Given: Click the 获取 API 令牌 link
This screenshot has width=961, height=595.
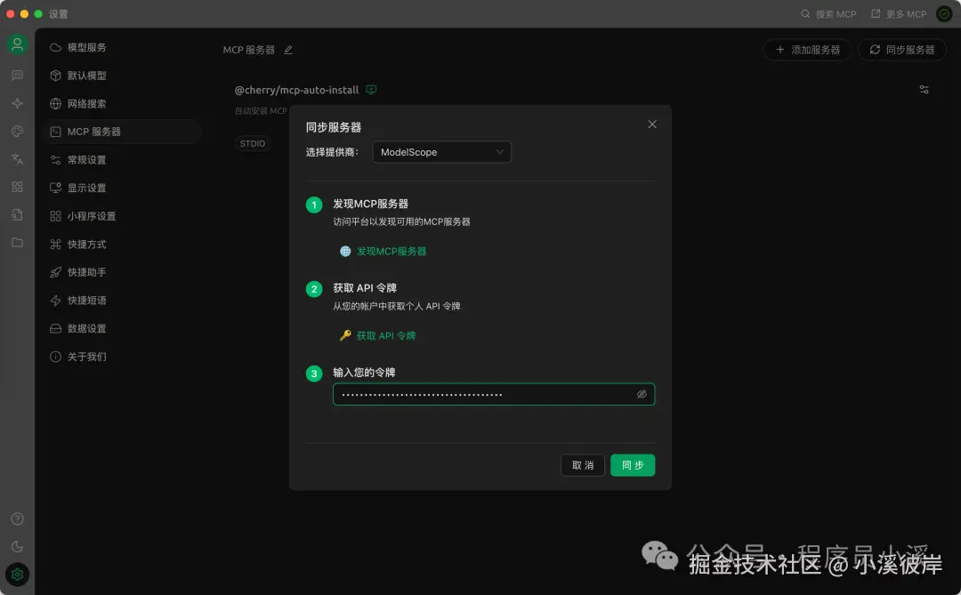Looking at the screenshot, I should coord(385,336).
